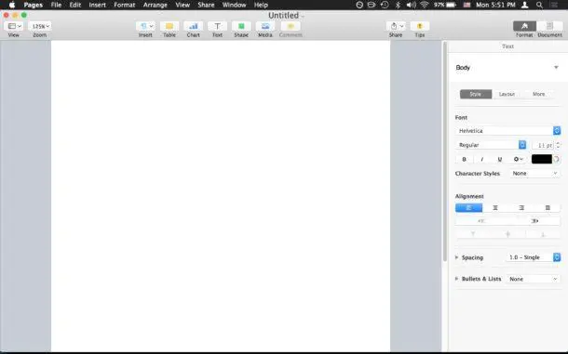Align text right
This screenshot has width=568, height=354.
(x=521, y=207)
